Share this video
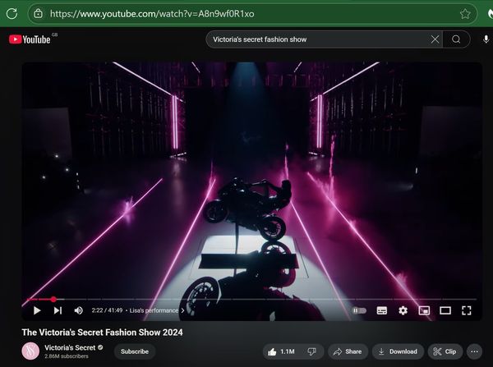Screen dimensions: 493x367 tap(348, 351)
